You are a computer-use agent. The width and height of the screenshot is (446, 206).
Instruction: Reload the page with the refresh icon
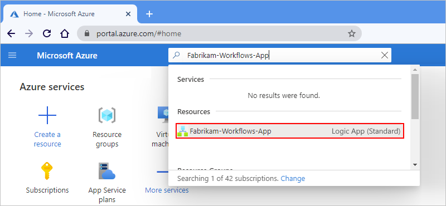click(x=47, y=34)
